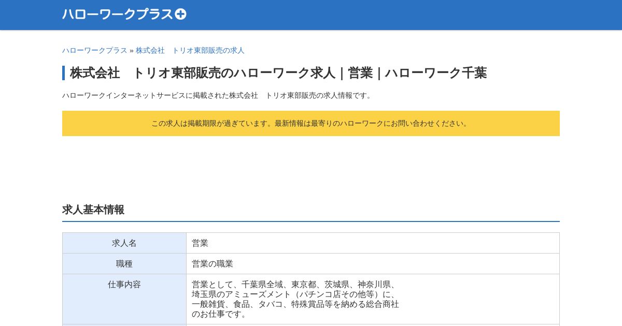Open the ハローワークプラス site logo
622x326 pixels.
124,14
